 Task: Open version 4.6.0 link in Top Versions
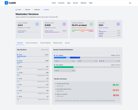pyautogui.click(x=20, y=55)
